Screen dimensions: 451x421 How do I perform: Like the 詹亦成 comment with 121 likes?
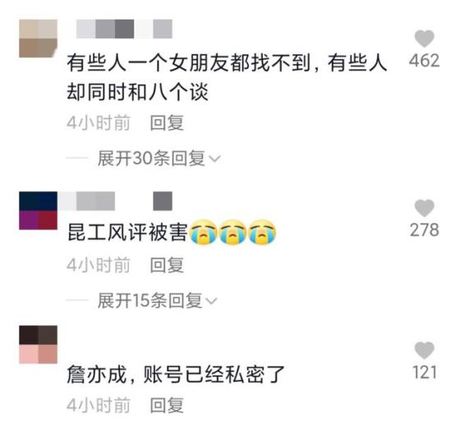[x=424, y=350]
